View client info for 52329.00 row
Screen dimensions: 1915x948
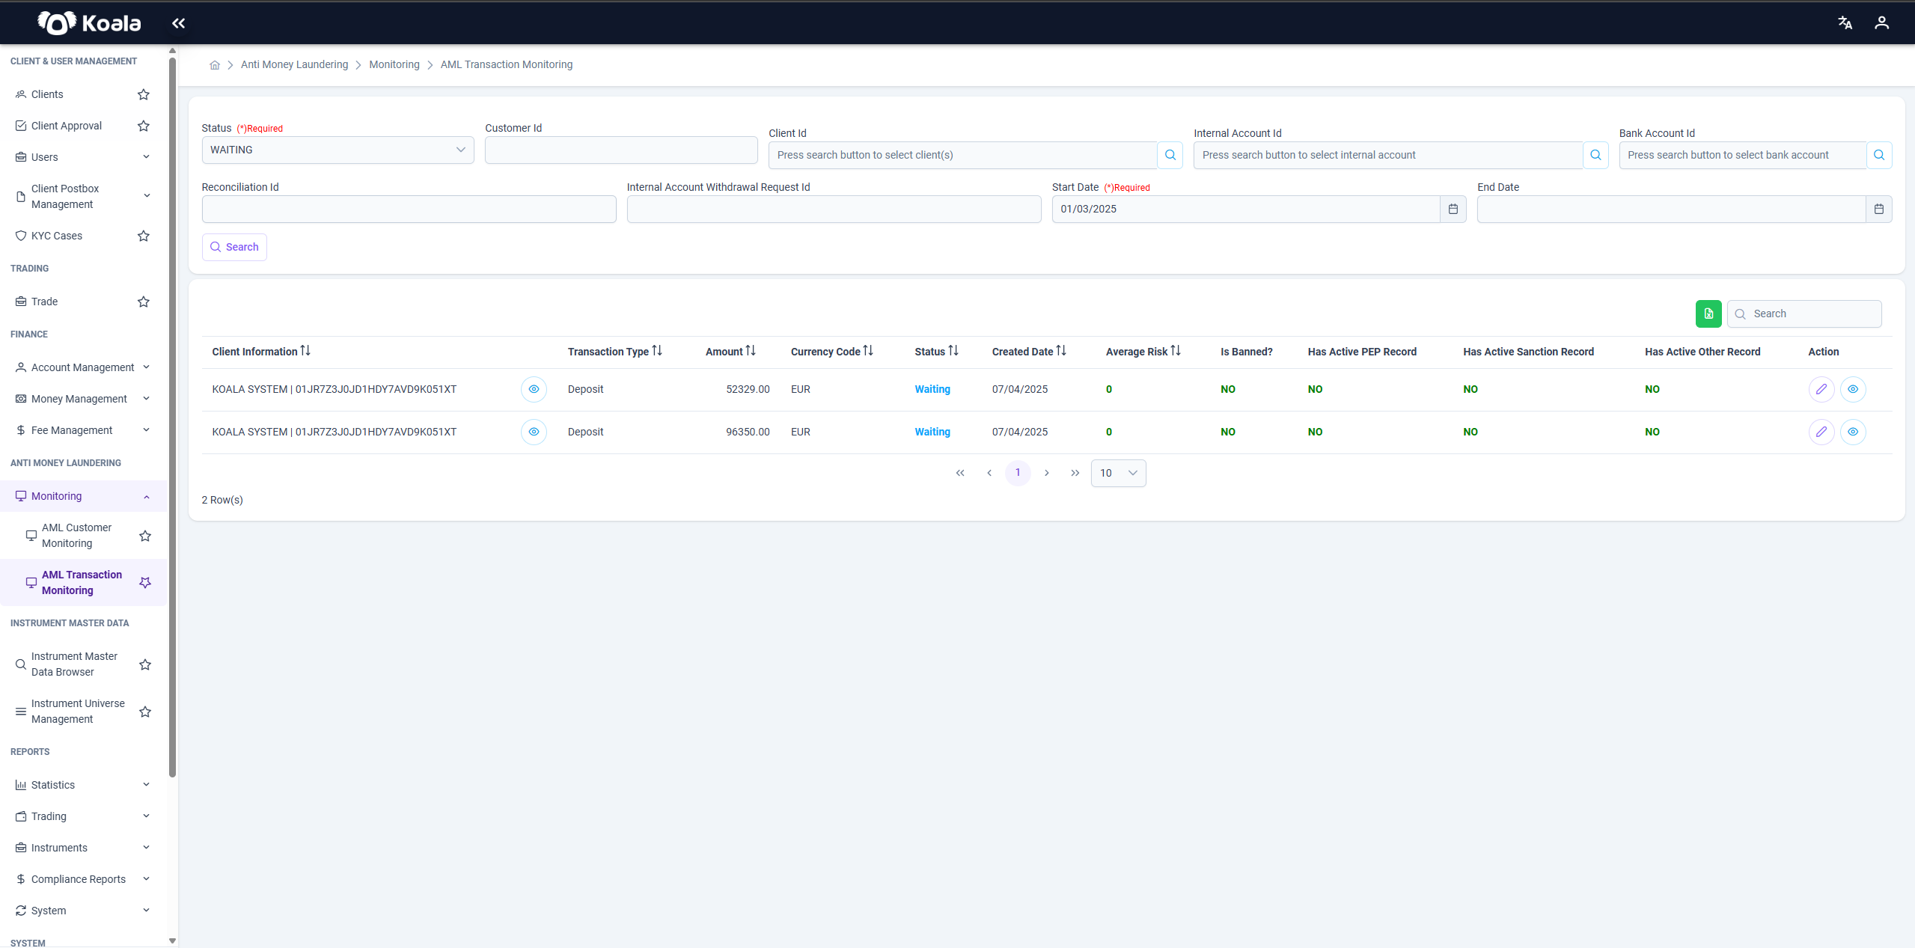(x=534, y=389)
